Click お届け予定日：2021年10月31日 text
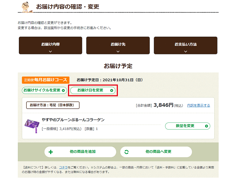235x184 pixels. [x=110, y=80]
